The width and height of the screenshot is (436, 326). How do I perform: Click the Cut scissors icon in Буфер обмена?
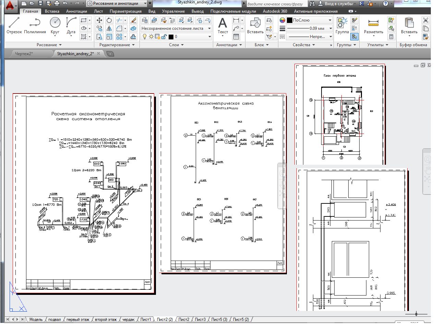425,20
